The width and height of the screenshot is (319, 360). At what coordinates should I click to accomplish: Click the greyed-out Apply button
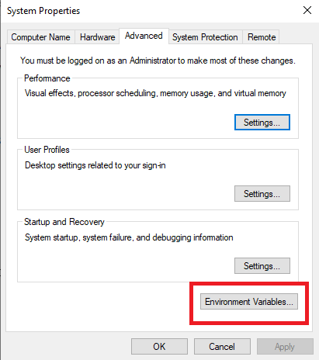(x=285, y=346)
